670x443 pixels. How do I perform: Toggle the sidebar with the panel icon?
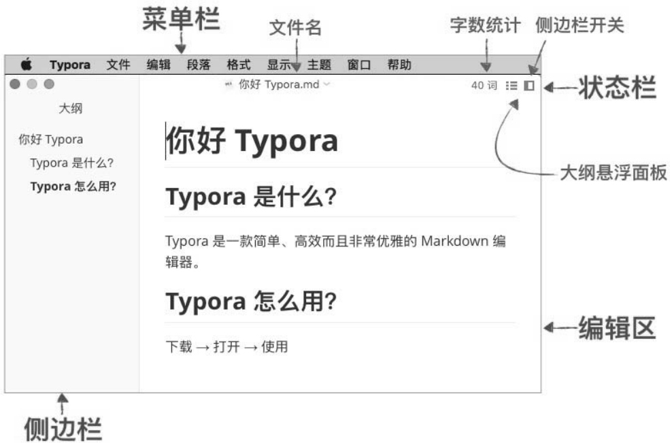pos(529,86)
